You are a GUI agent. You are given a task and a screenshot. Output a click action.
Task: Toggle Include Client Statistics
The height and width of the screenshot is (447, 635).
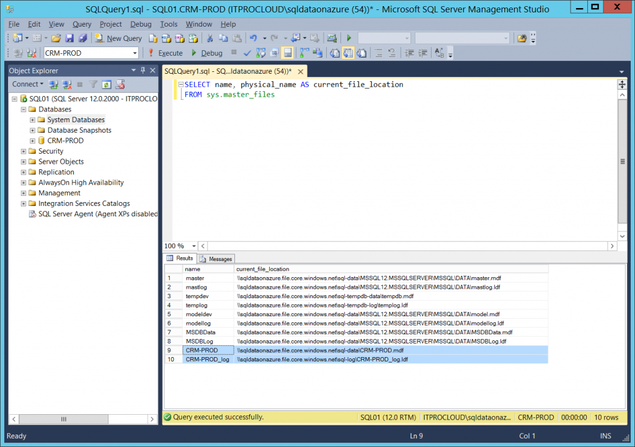[317, 53]
